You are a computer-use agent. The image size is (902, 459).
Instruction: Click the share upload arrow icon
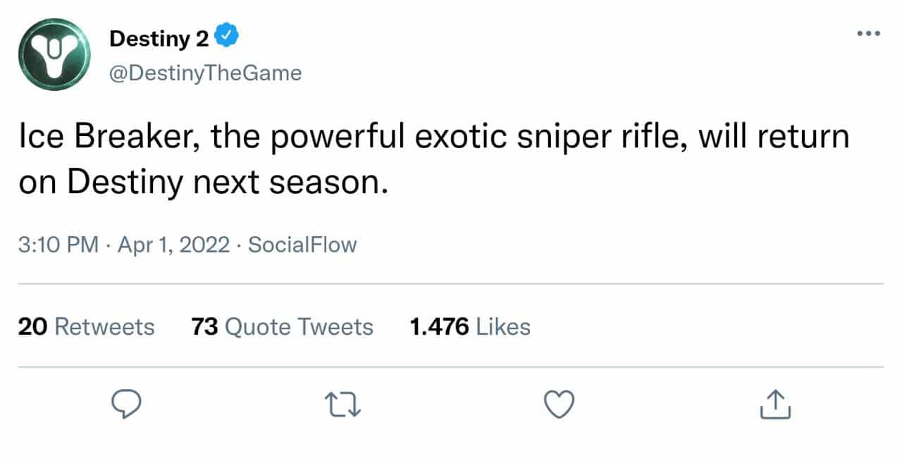click(x=776, y=405)
